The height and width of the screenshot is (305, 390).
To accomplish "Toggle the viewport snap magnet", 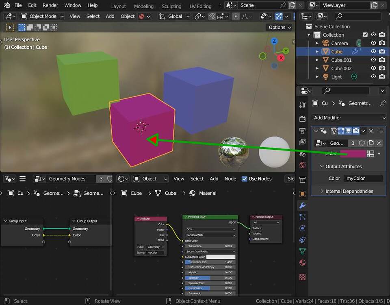I will pyautogui.click(x=212, y=16).
